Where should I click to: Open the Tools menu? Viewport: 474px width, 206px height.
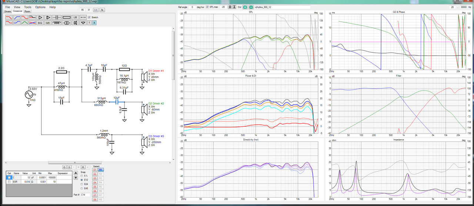click(x=28, y=7)
